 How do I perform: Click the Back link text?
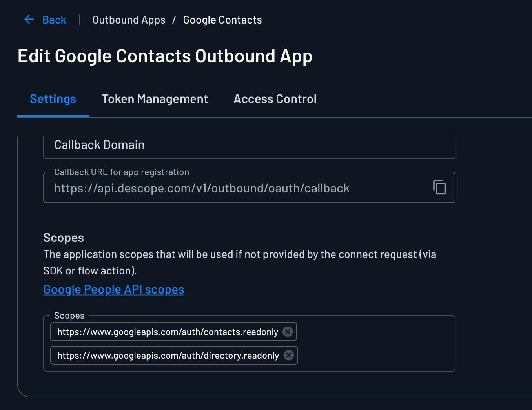pos(54,20)
